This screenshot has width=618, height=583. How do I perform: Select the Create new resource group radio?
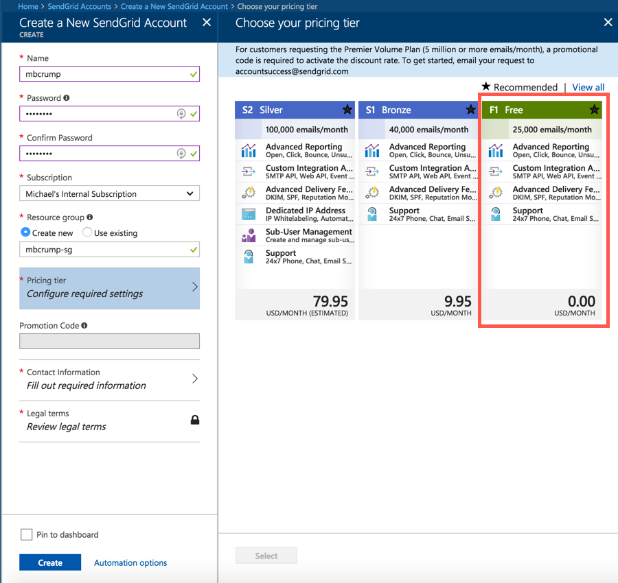25,233
